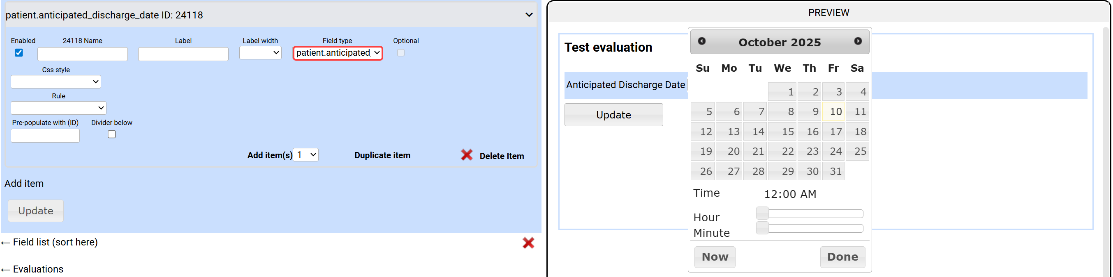Click Done to close date picker

tap(842, 257)
